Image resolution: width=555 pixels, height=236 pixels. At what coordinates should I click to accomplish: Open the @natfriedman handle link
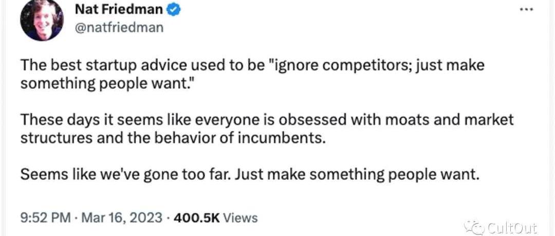(119, 27)
